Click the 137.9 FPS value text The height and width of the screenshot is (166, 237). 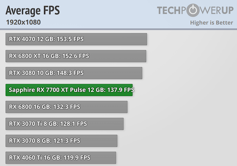click(121, 90)
